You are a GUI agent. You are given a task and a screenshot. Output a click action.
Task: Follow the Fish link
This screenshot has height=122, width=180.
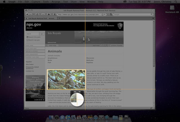click(49, 63)
